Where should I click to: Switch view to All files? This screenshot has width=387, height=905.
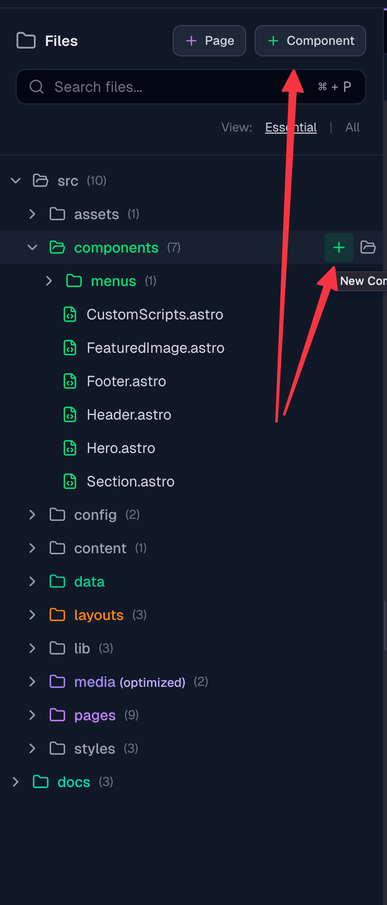353,127
